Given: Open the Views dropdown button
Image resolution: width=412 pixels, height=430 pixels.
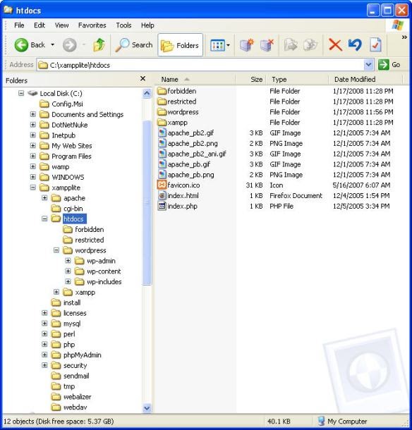Looking at the screenshot, I should (220, 45).
